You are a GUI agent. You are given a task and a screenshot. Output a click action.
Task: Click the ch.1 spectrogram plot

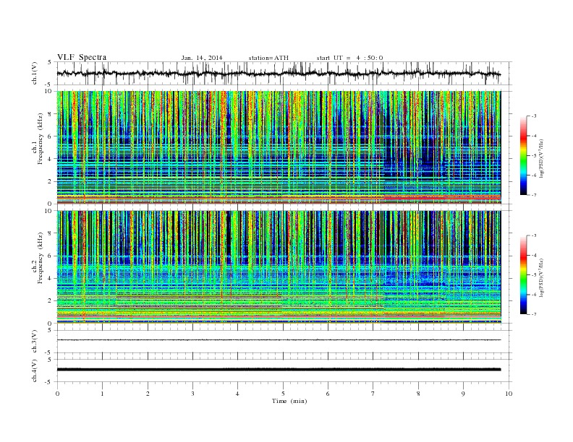click(x=279, y=147)
